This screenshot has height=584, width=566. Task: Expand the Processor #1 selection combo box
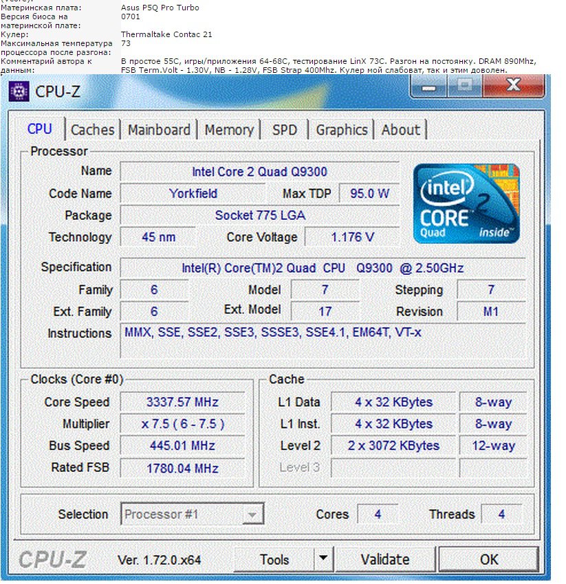(193, 515)
